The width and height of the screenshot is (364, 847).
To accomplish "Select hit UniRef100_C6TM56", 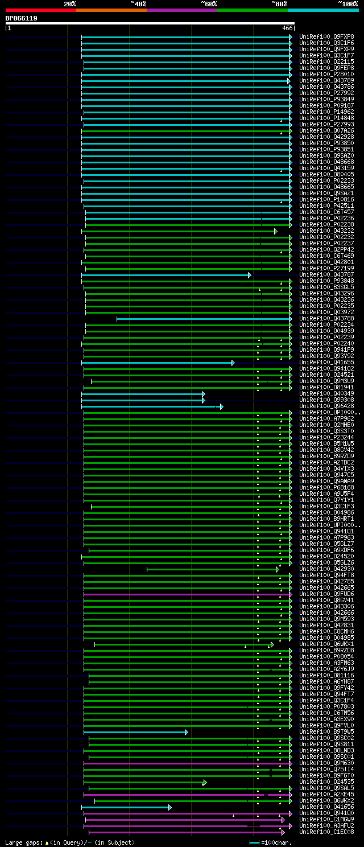I will (x=326, y=713).
